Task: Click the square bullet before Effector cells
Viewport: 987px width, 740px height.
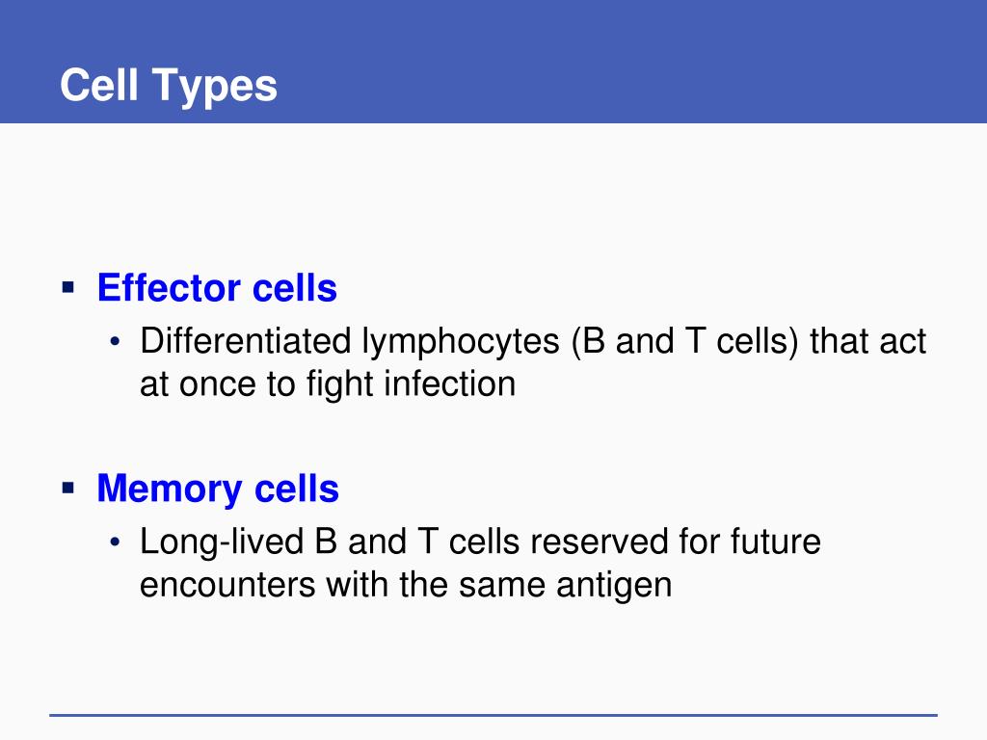Action: pos(68,289)
